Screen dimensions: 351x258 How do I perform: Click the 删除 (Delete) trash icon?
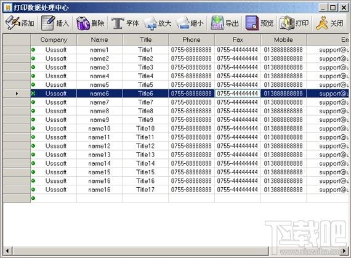[83, 23]
